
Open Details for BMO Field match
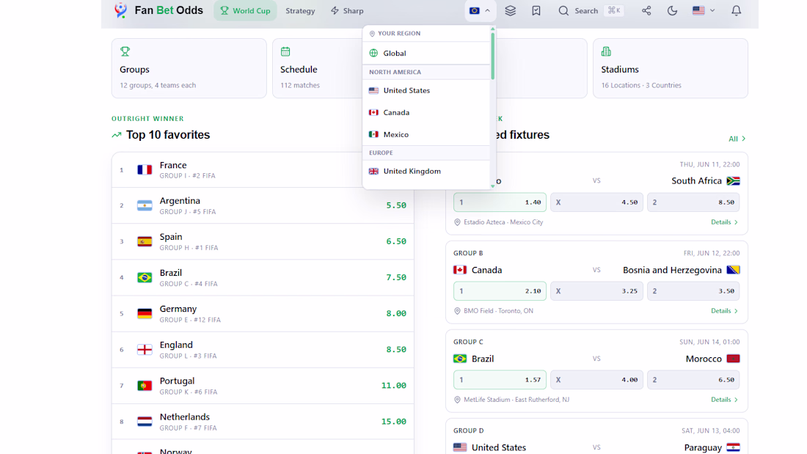point(725,311)
